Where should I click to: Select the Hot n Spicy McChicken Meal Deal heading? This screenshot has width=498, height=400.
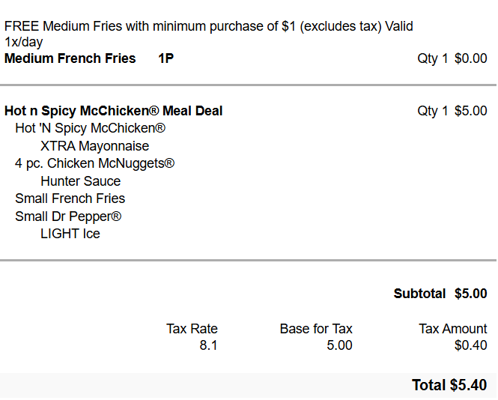pos(114,111)
